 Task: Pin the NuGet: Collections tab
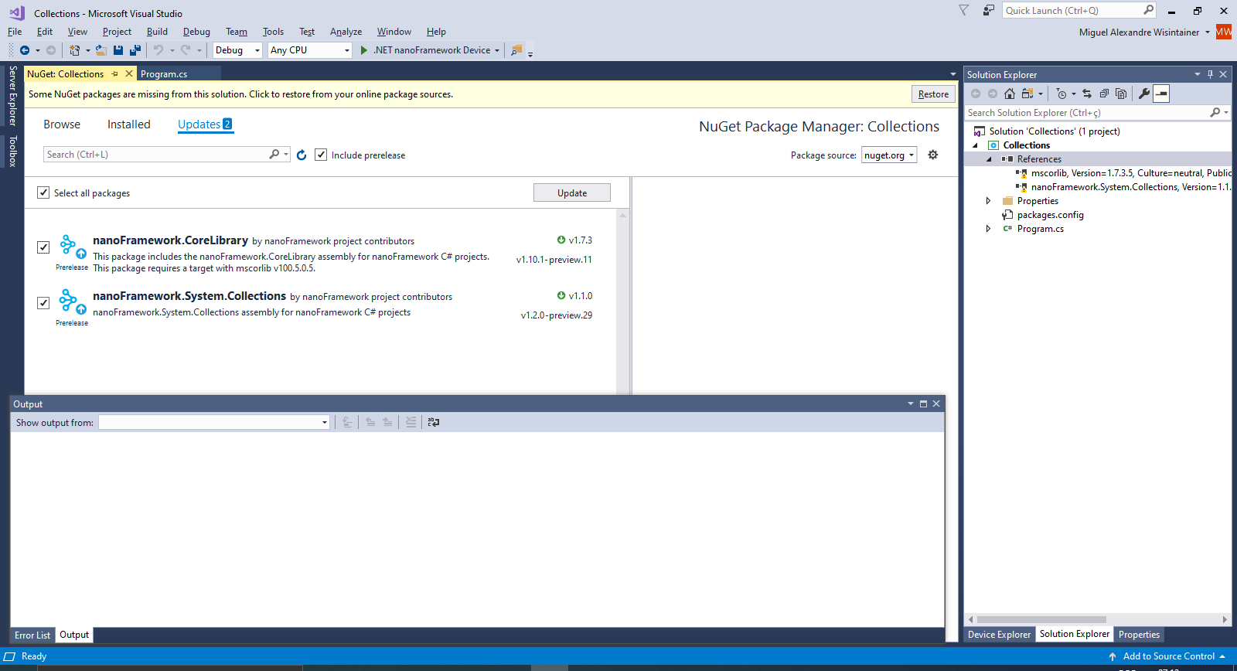(115, 73)
